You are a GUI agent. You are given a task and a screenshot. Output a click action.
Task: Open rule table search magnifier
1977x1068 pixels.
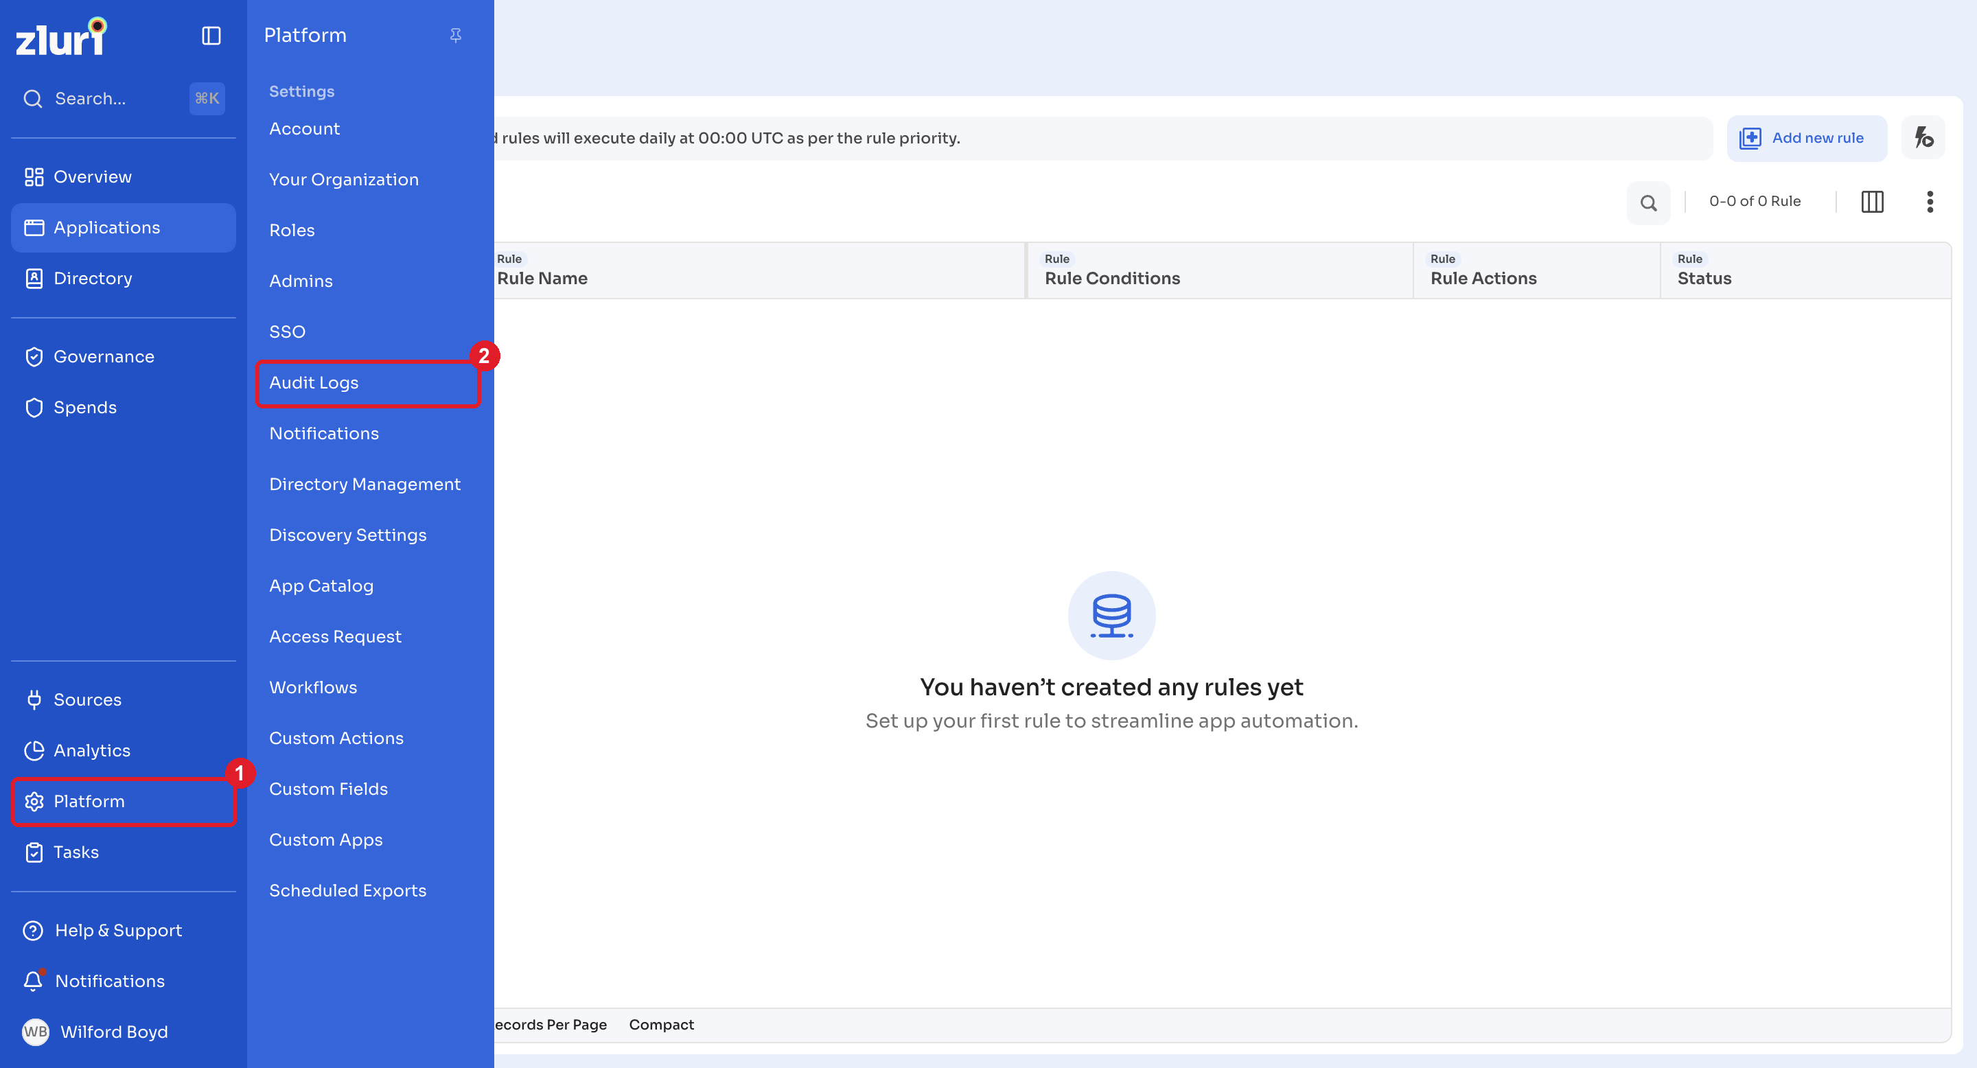[1647, 202]
